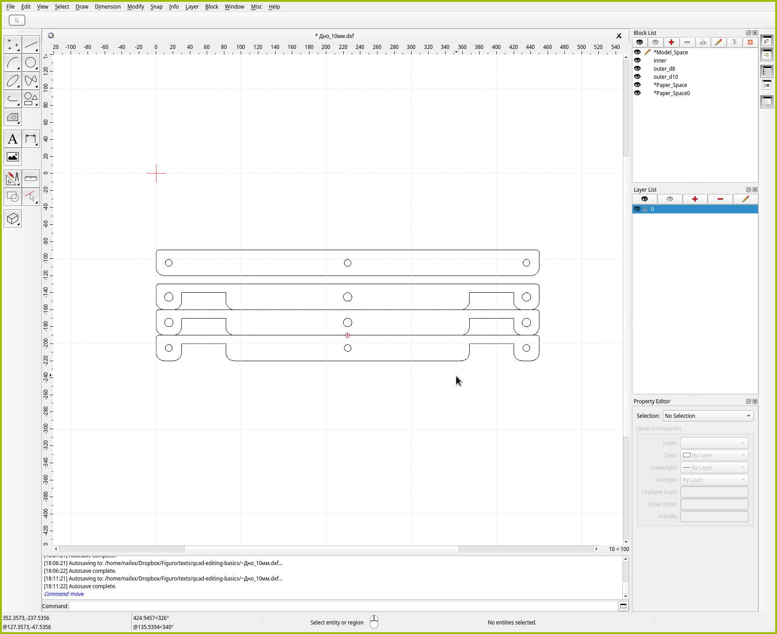Toggle visibility of the inner block

pyautogui.click(x=637, y=60)
